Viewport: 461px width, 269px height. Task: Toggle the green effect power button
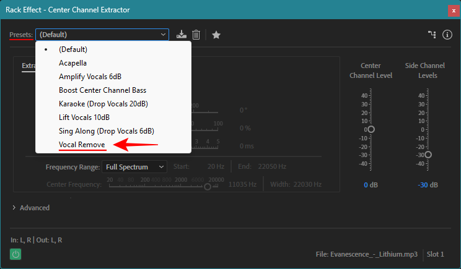tap(15, 254)
